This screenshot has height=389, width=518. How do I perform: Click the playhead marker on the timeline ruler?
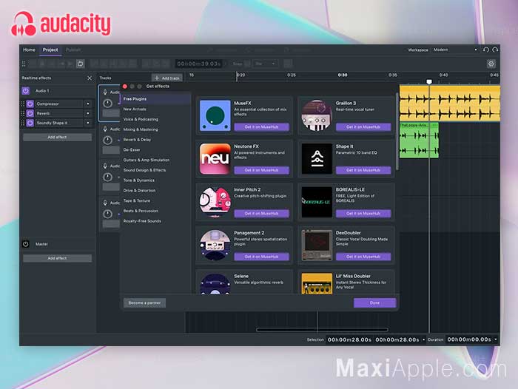click(x=428, y=81)
